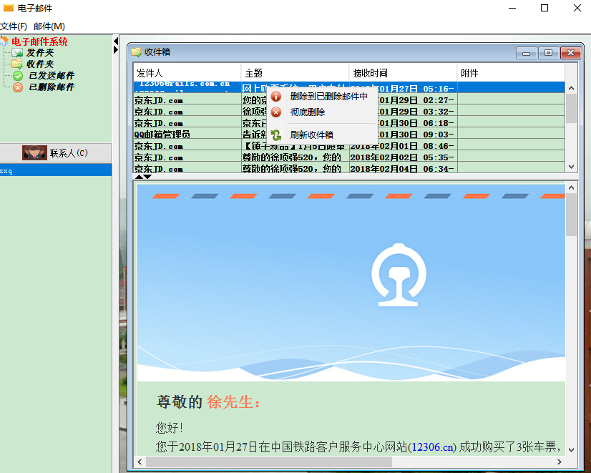Select the 京东JD.com row dated 01月29日 03:32
This screenshot has height=473, width=591.
349,110
